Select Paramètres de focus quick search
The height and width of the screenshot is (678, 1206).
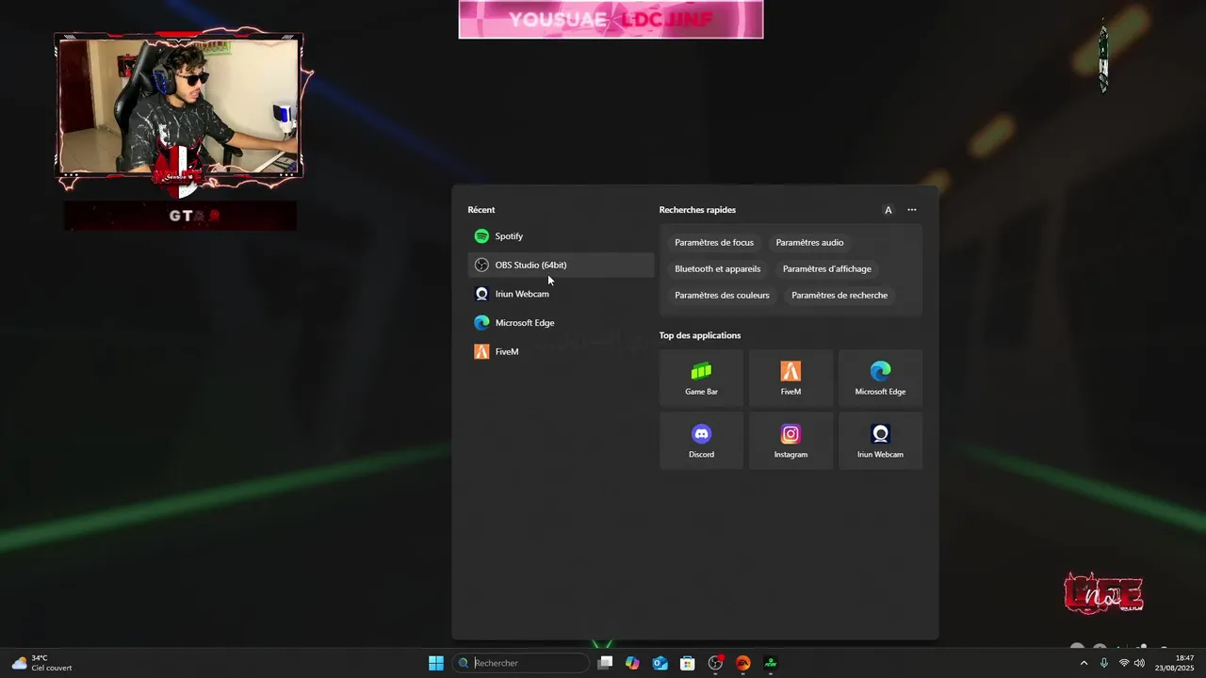point(714,243)
